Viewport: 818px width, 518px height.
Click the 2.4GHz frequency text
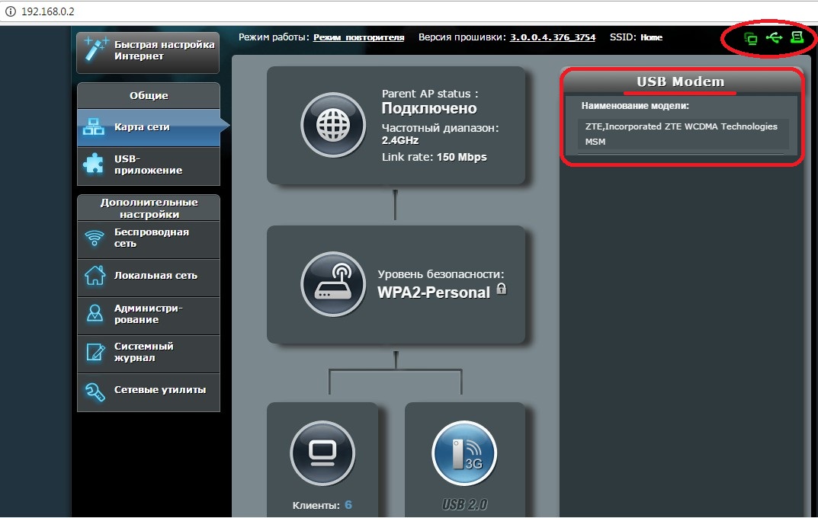[x=400, y=140]
